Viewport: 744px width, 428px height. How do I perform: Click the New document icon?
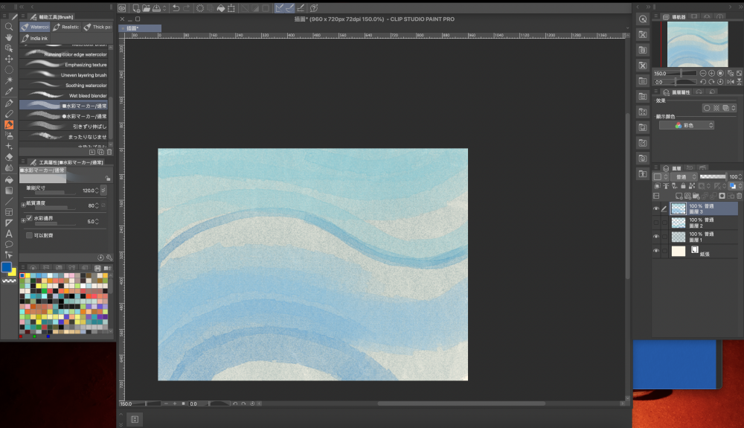(136, 8)
